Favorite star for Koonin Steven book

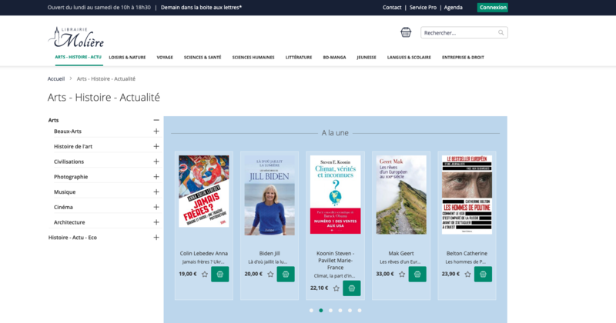[x=336, y=288]
